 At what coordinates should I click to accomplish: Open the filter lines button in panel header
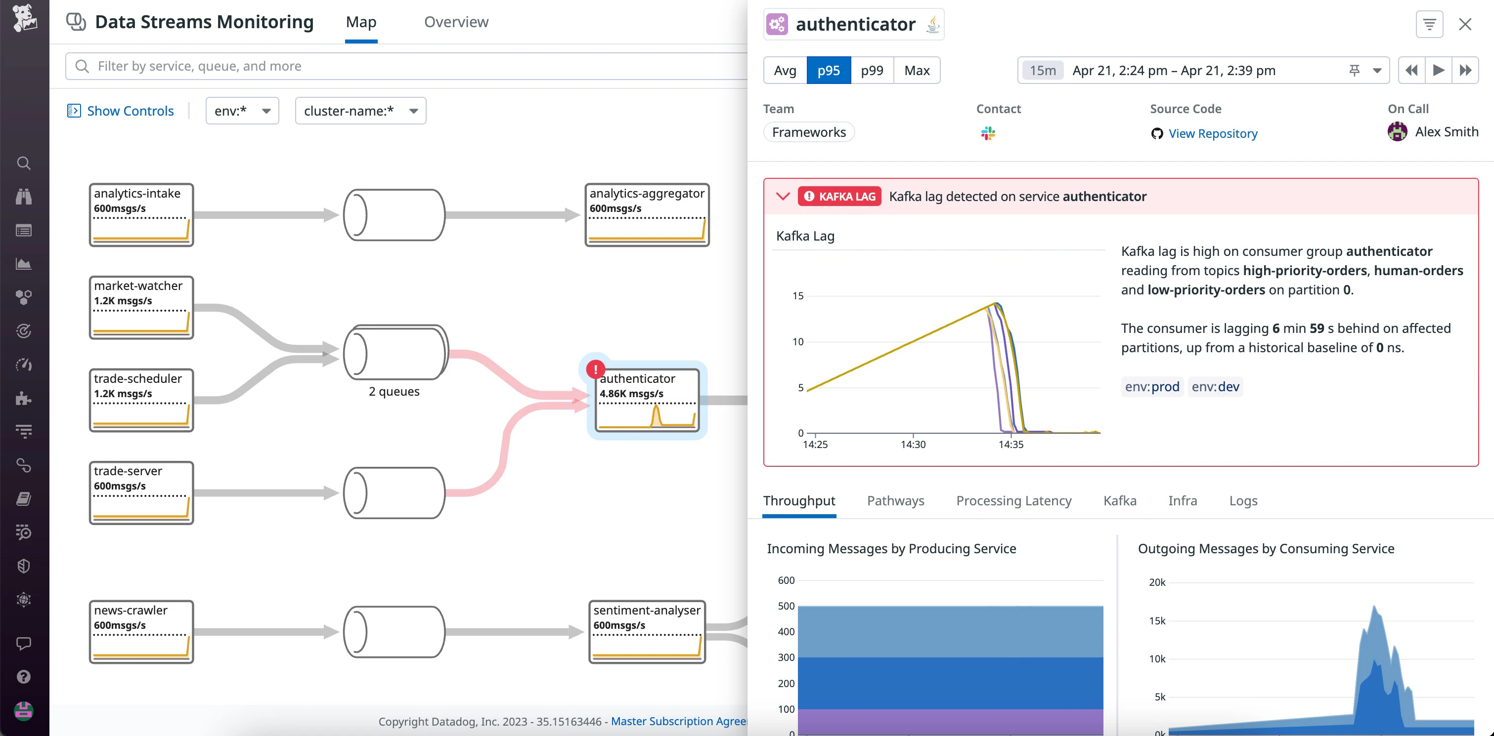coord(1429,24)
